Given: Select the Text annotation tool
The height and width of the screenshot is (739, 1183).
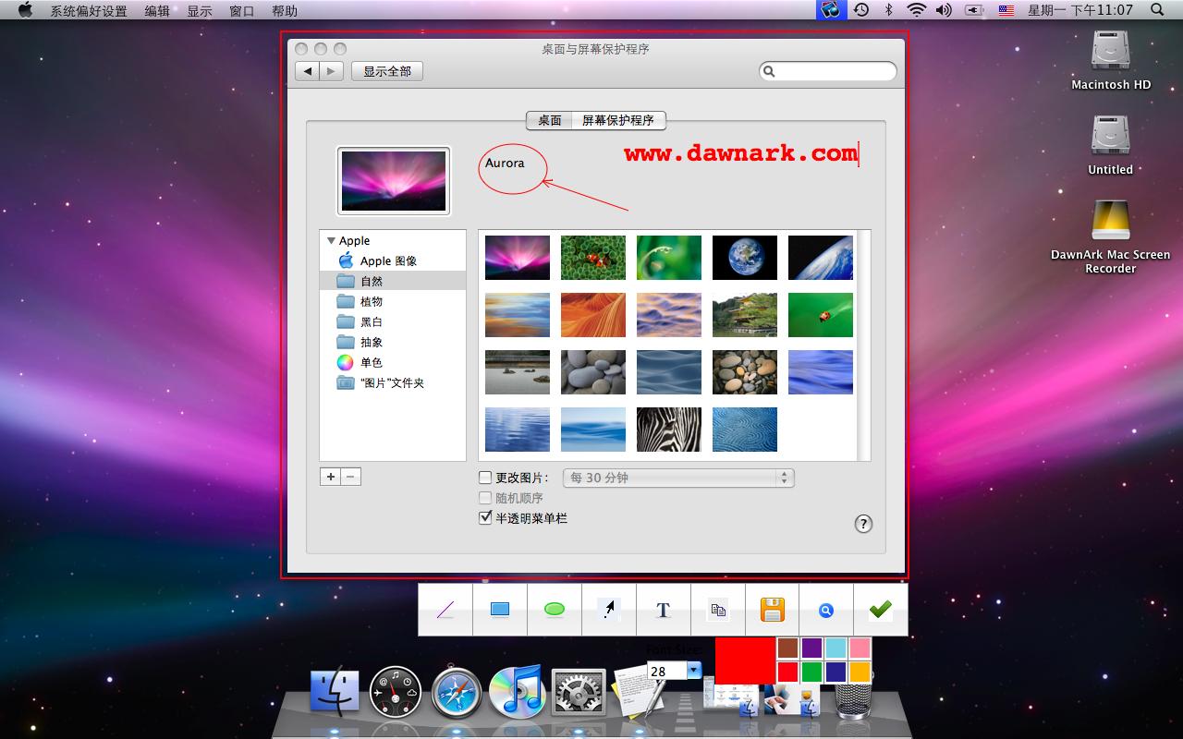Looking at the screenshot, I should point(663,610).
